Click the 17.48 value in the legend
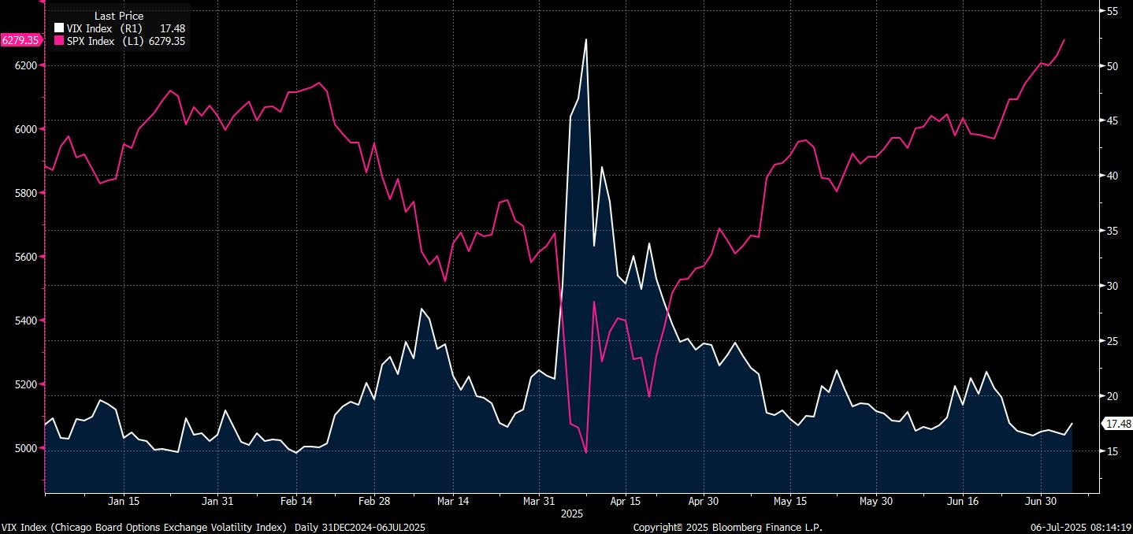The width and height of the screenshot is (1133, 534). click(173, 28)
